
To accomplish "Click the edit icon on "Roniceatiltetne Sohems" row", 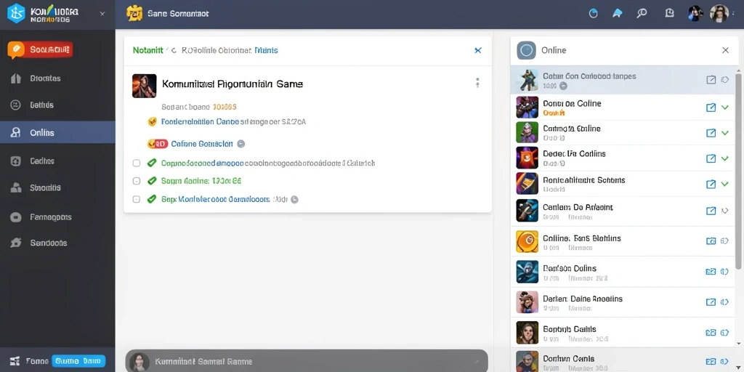I will click(x=711, y=184).
